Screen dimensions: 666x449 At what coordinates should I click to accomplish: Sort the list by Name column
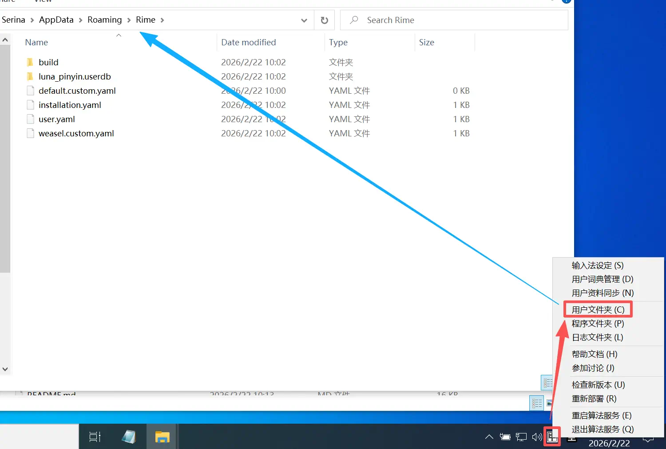(36, 43)
